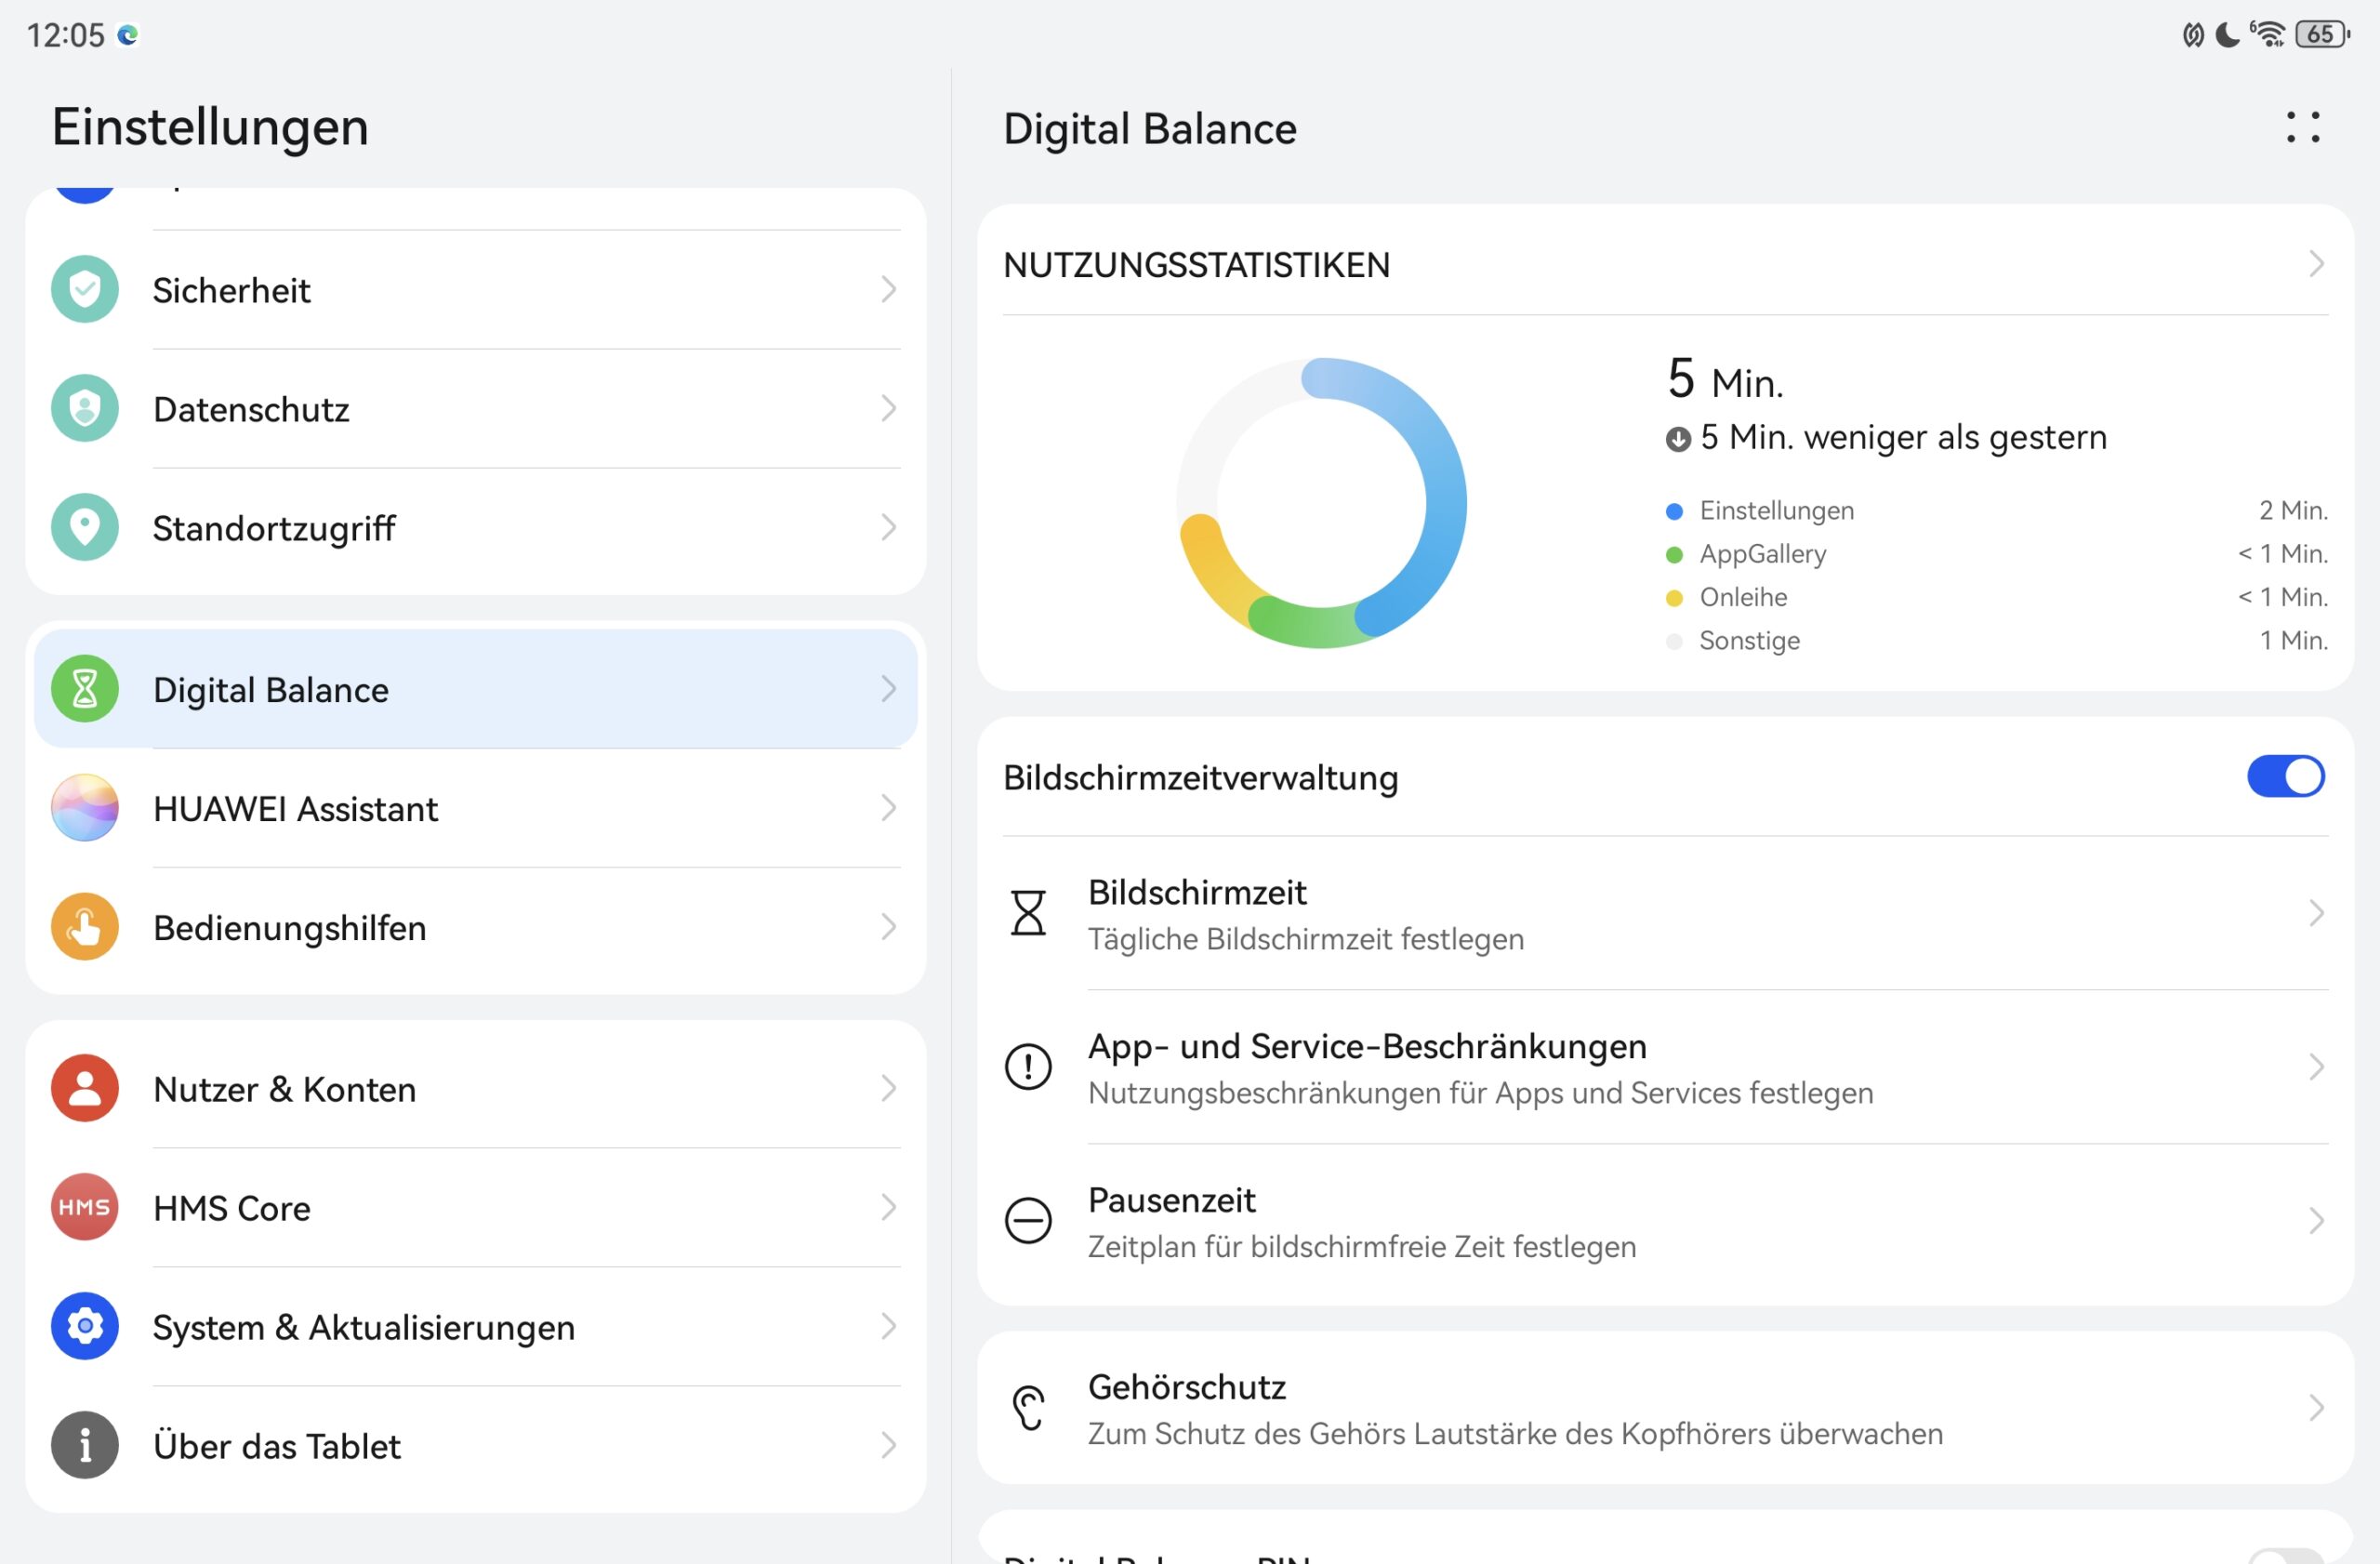The width and height of the screenshot is (2380, 1564).
Task: Click the red HMS Core icon
Action: click(x=85, y=1207)
